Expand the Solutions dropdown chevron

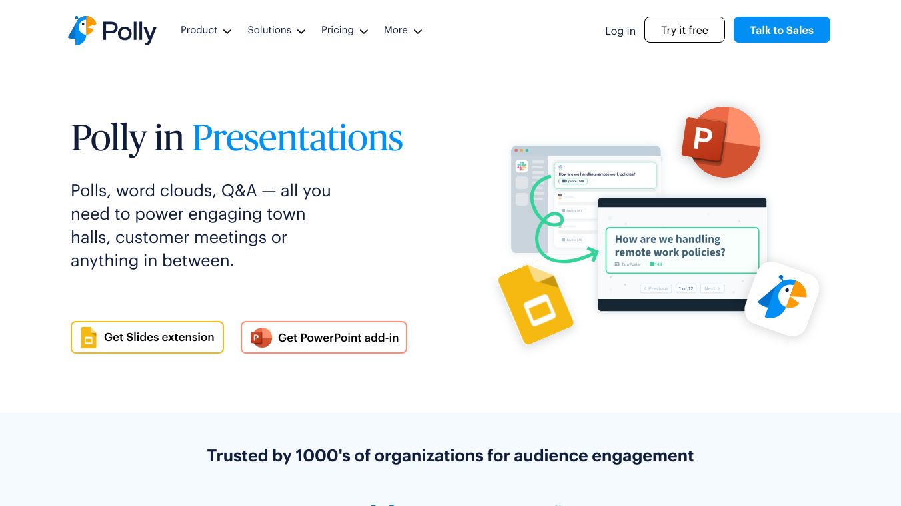pos(301,31)
